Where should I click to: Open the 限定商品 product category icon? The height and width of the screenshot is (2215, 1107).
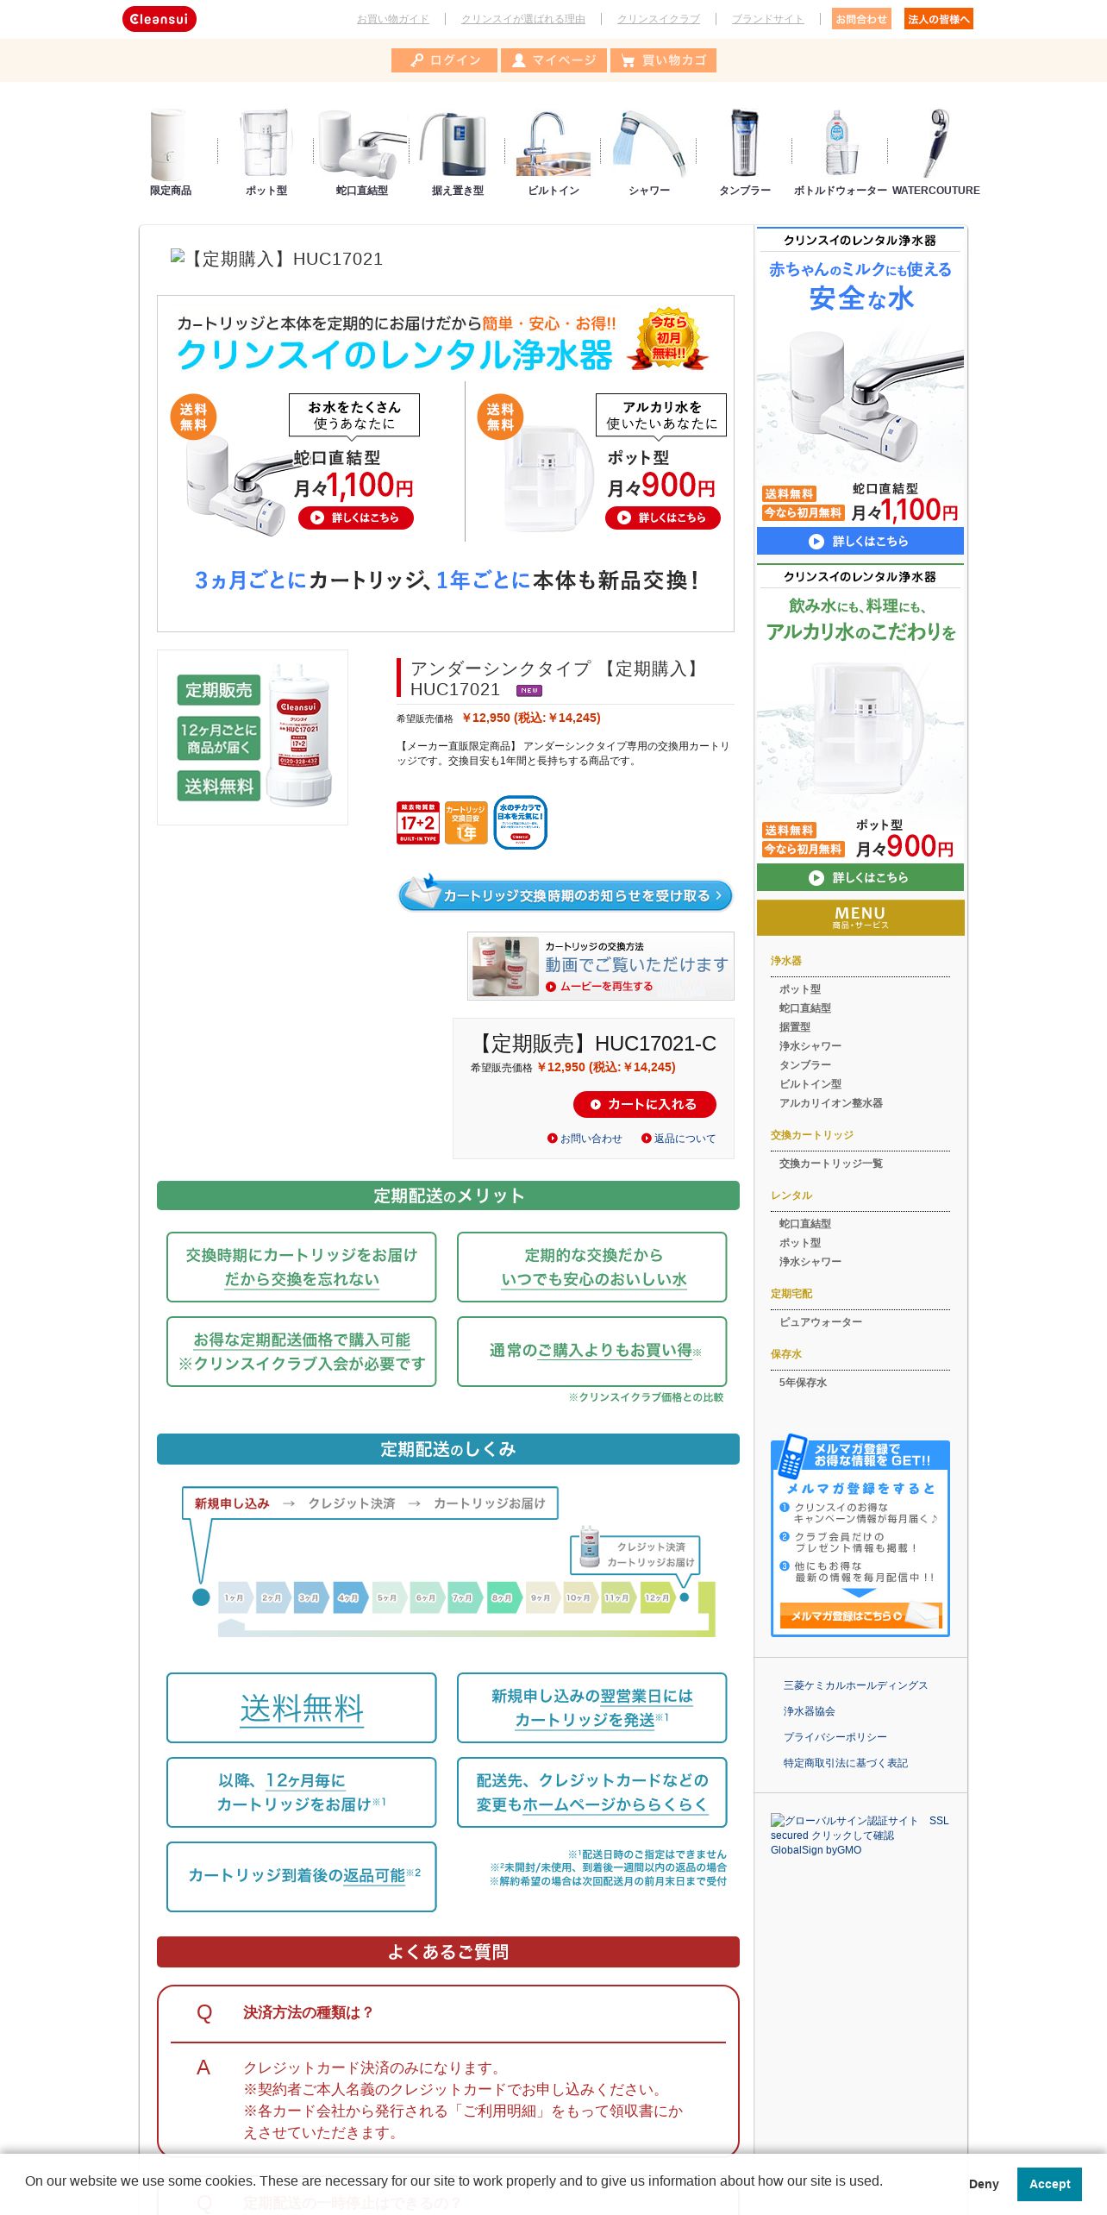[x=170, y=153]
